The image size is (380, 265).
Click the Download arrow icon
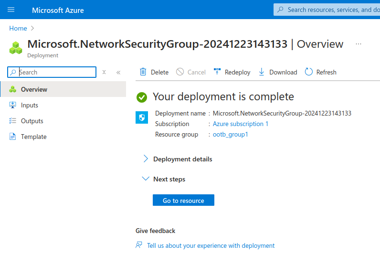(261, 72)
